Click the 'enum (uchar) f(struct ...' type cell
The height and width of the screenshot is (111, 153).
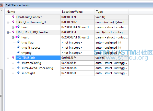coord(111,22)
